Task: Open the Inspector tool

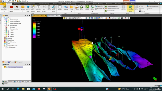Action: coord(17,8)
